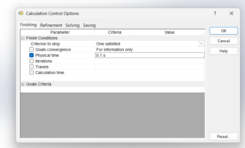Open Help from the Help button

pyautogui.click(x=224, y=51)
